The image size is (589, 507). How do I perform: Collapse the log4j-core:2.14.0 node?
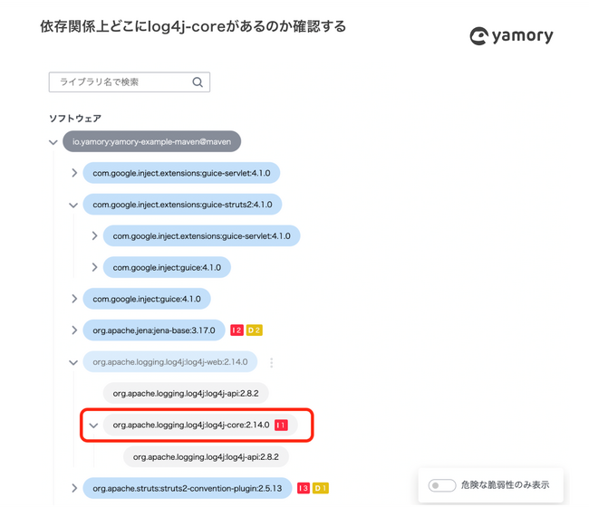[x=93, y=426]
